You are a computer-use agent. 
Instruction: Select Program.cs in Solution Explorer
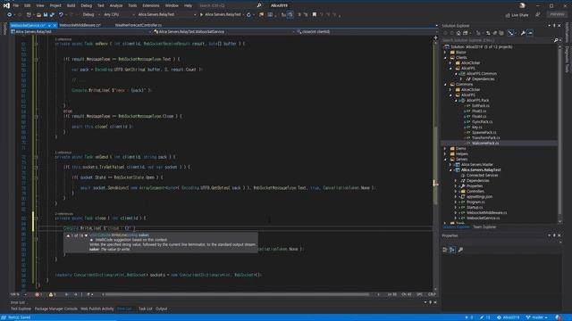pyautogui.click(x=475, y=202)
